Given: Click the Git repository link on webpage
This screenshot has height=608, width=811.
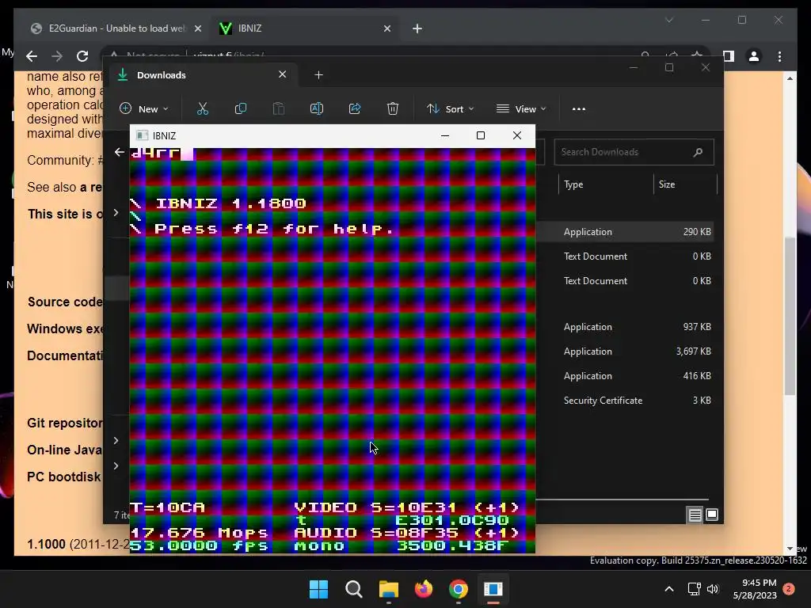Looking at the screenshot, I should pos(65,423).
